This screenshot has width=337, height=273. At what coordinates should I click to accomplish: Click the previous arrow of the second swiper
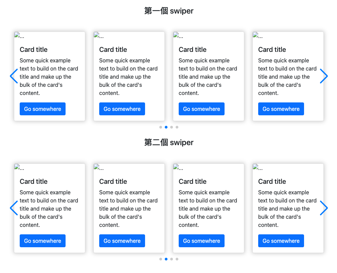(14, 208)
